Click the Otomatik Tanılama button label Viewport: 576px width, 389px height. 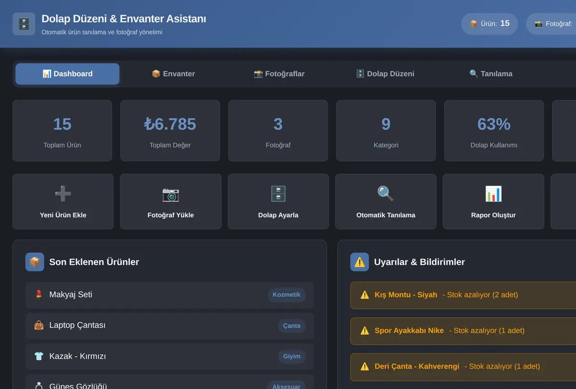[386, 215]
